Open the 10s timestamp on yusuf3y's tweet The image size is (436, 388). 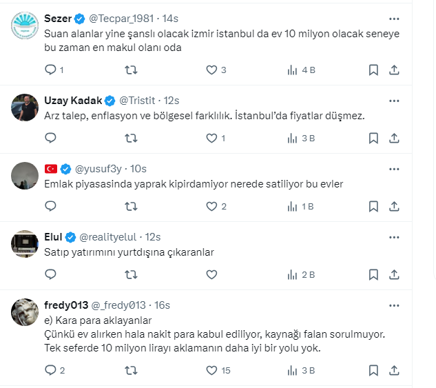click(138, 169)
